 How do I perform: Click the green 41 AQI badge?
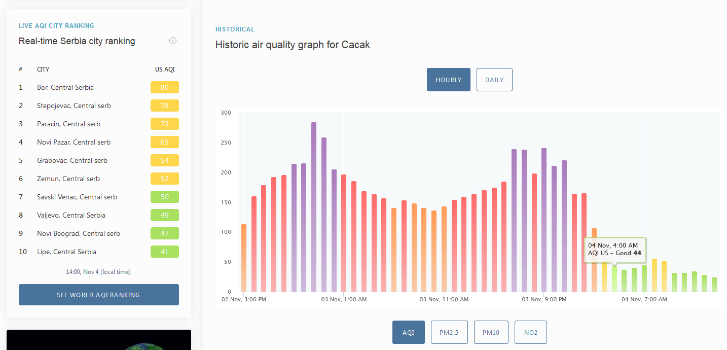pyautogui.click(x=165, y=252)
